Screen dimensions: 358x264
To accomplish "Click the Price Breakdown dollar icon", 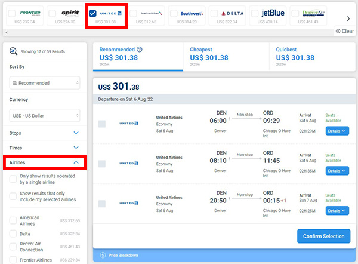I will tap(103, 255).
